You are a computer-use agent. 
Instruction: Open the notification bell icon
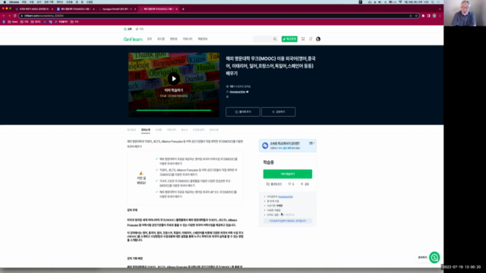311,39
